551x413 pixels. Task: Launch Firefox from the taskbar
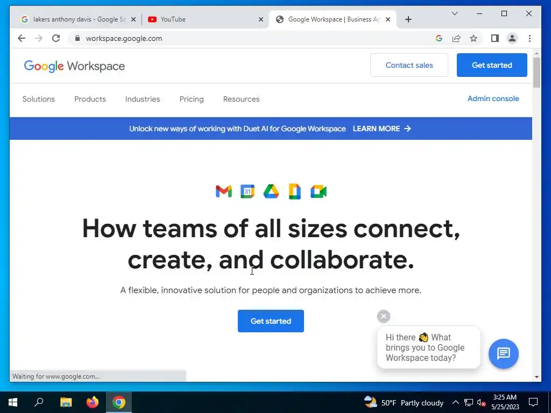(x=93, y=402)
